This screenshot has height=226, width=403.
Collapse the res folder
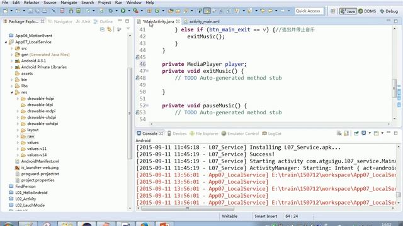[11, 92]
